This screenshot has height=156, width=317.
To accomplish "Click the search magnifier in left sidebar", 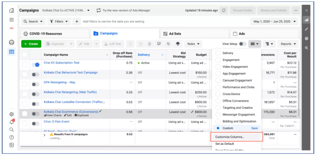I will tap(11, 130).
